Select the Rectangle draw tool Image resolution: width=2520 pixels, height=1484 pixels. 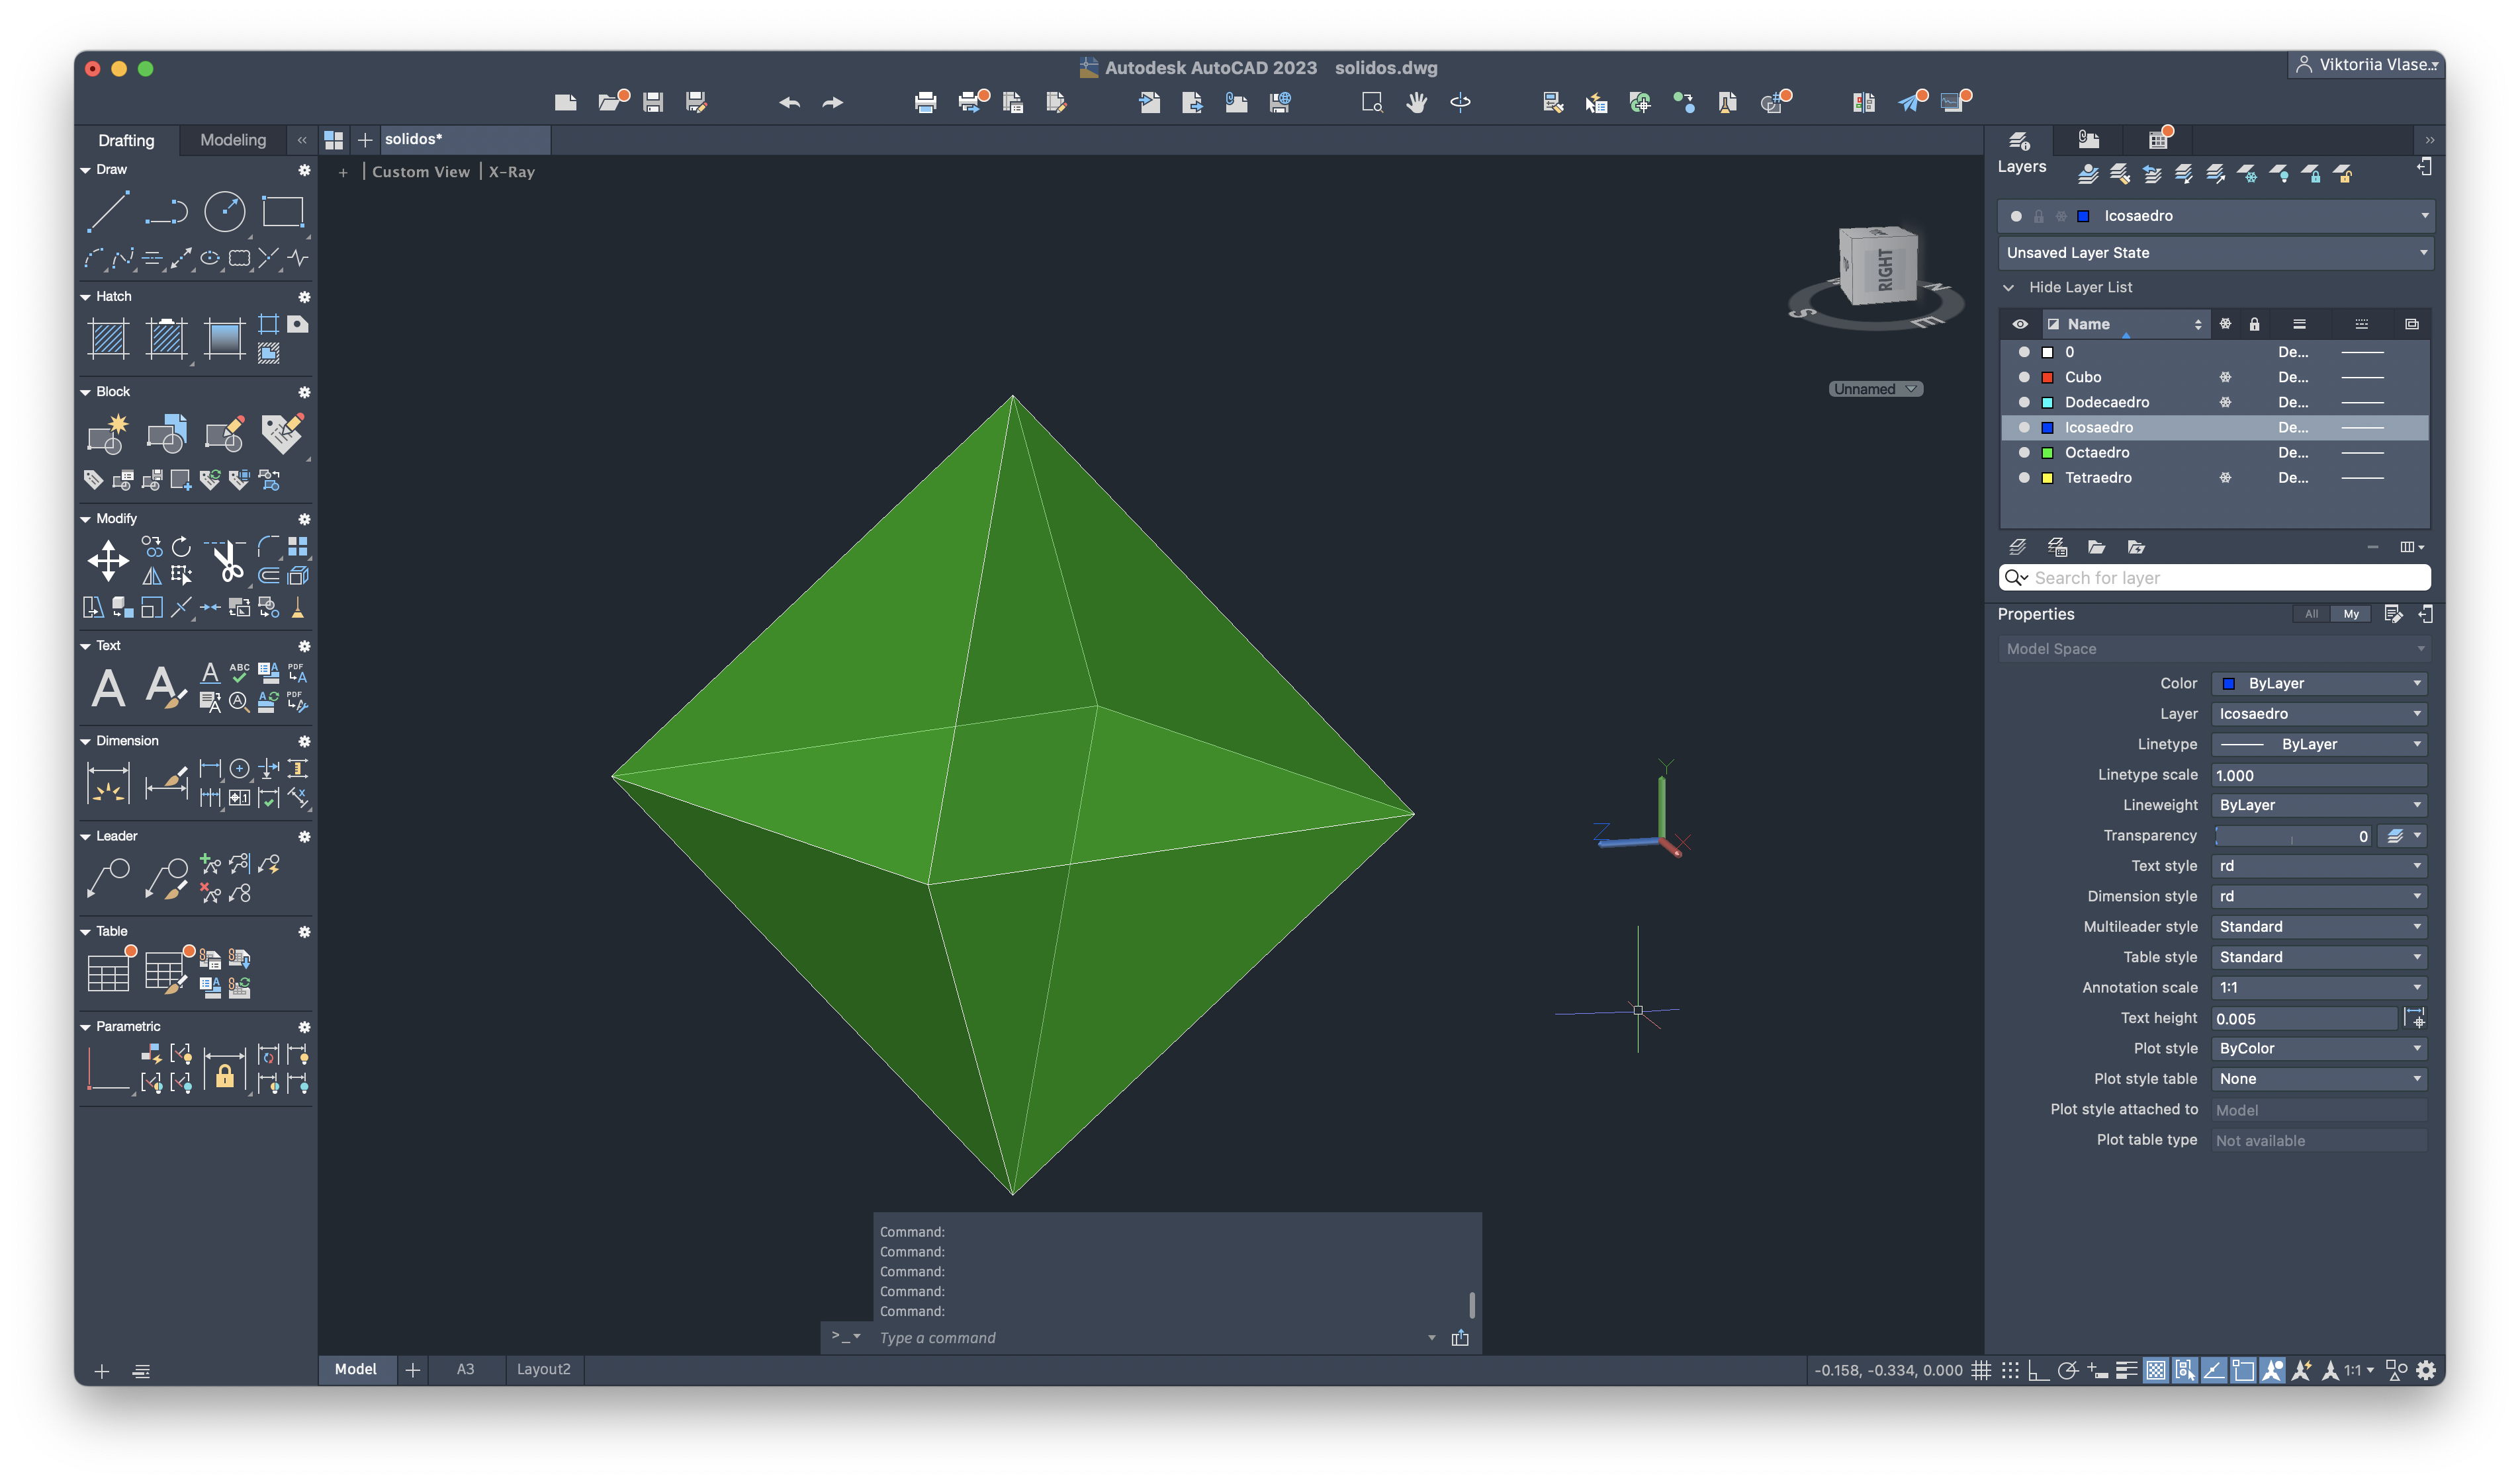pos(282,212)
